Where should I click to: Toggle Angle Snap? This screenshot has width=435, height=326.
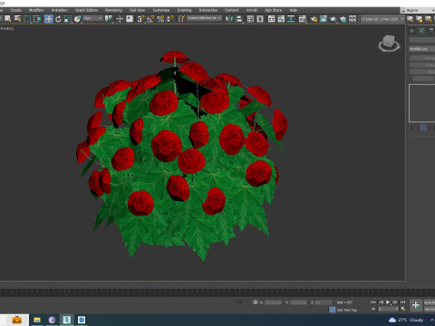(x=150, y=19)
